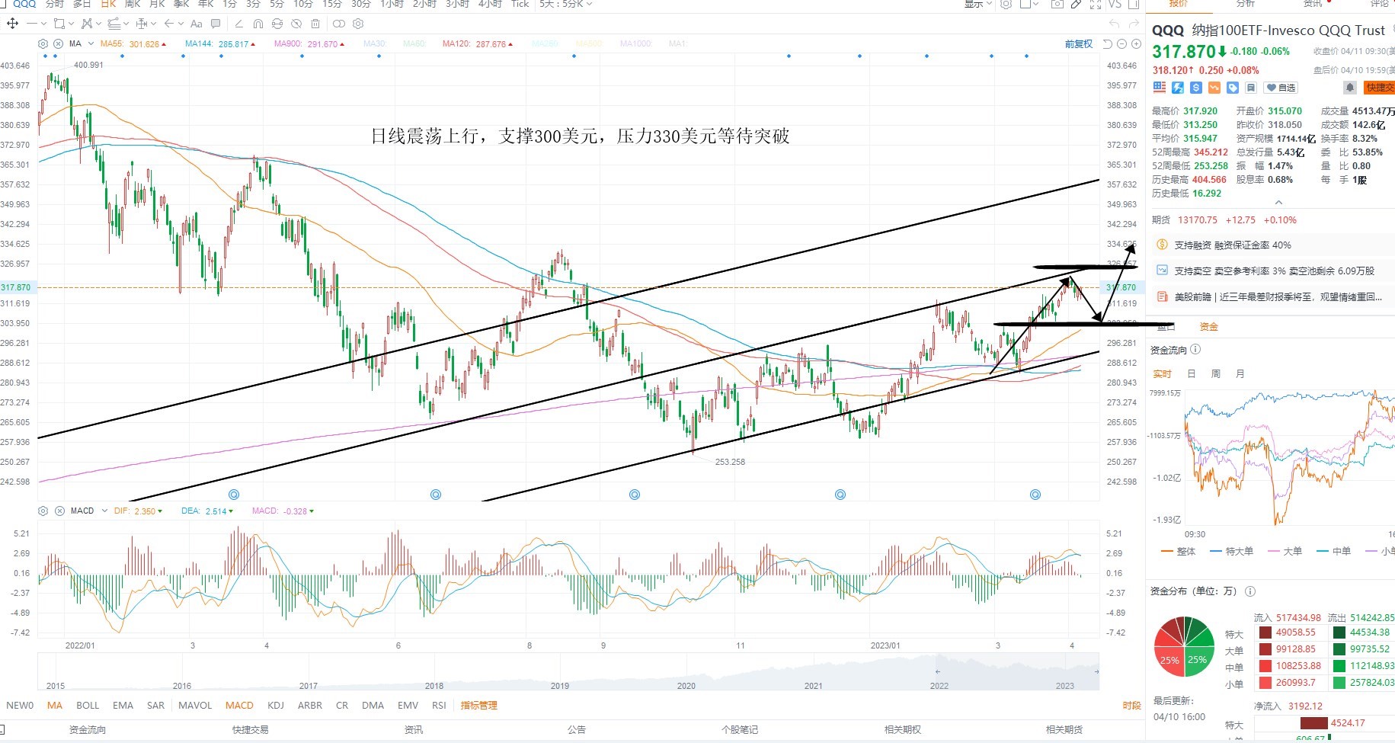Open MA indicator settings gear

click(x=43, y=43)
